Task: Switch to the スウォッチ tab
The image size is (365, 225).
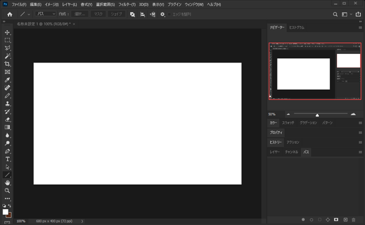Action: click(288, 123)
